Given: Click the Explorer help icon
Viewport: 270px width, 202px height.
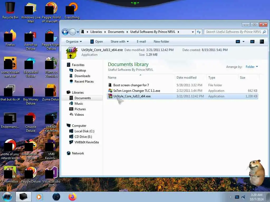Looking at the screenshot, I should pos(262,42).
